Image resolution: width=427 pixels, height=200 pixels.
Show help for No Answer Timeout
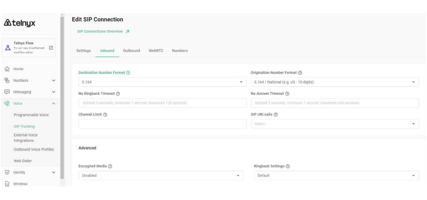tap(287, 94)
